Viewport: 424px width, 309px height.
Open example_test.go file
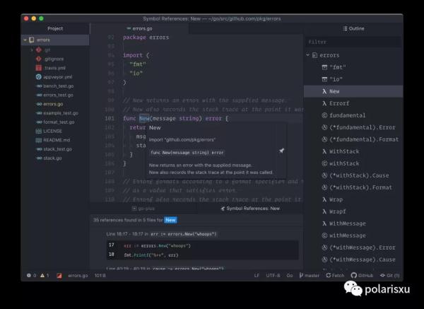(61, 113)
